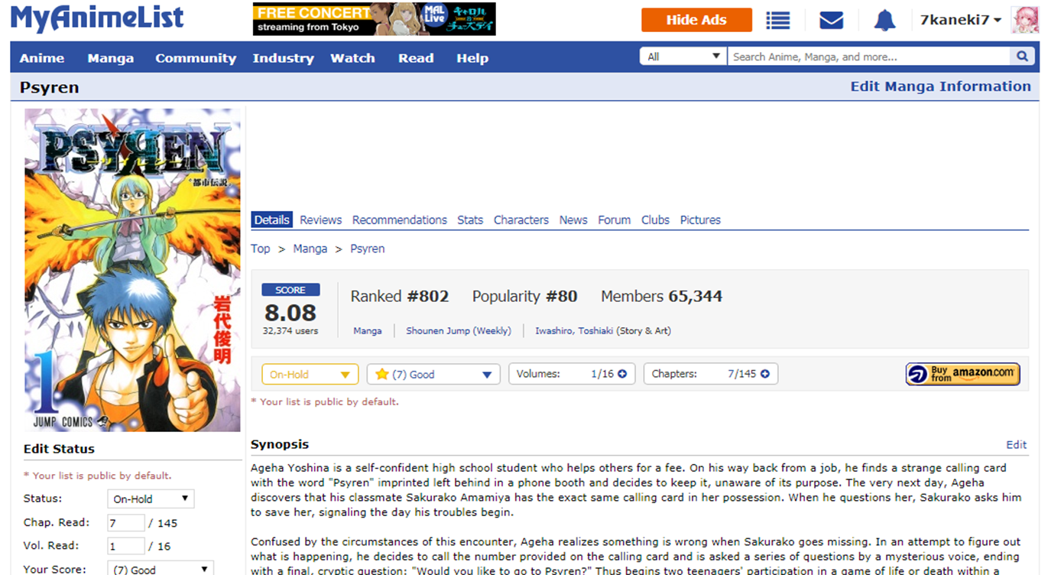Open the On-Hold status dropdown
1048x575 pixels.
click(x=310, y=374)
